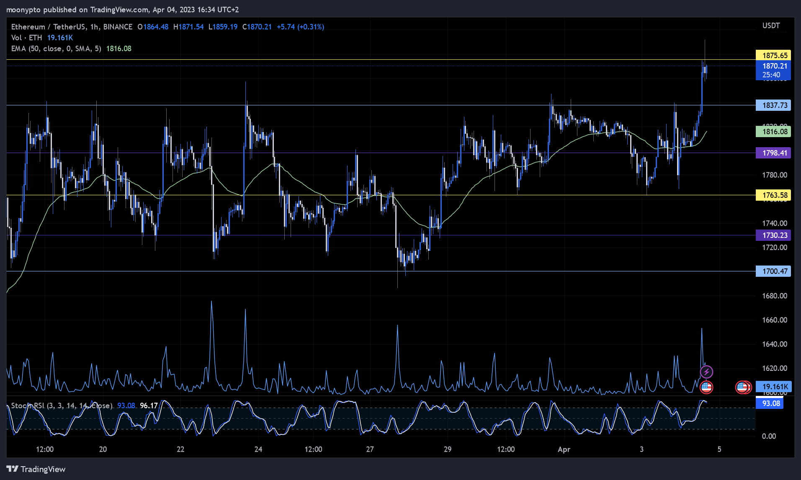
Task: Click the light blue 1700.47 price label
Action: (773, 271)
